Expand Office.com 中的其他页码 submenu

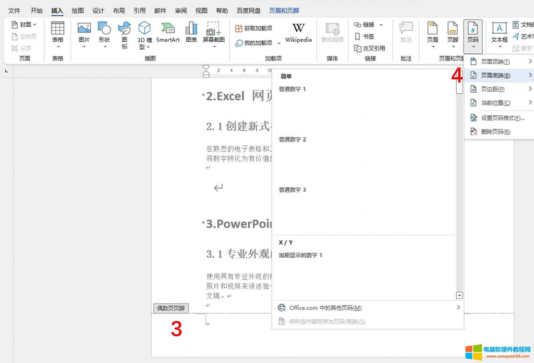point(367,308)
